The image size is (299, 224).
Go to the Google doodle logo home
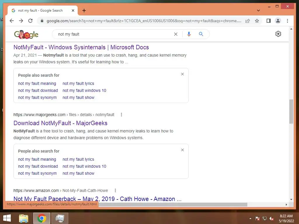click(x=26, y=34)
